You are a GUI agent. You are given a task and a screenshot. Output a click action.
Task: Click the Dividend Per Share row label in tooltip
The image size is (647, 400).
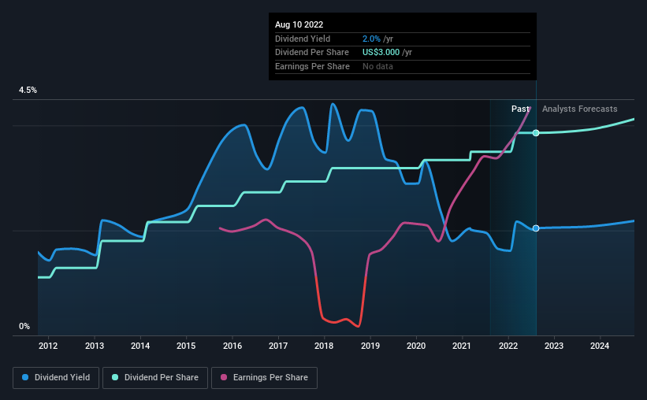[312, 53]
